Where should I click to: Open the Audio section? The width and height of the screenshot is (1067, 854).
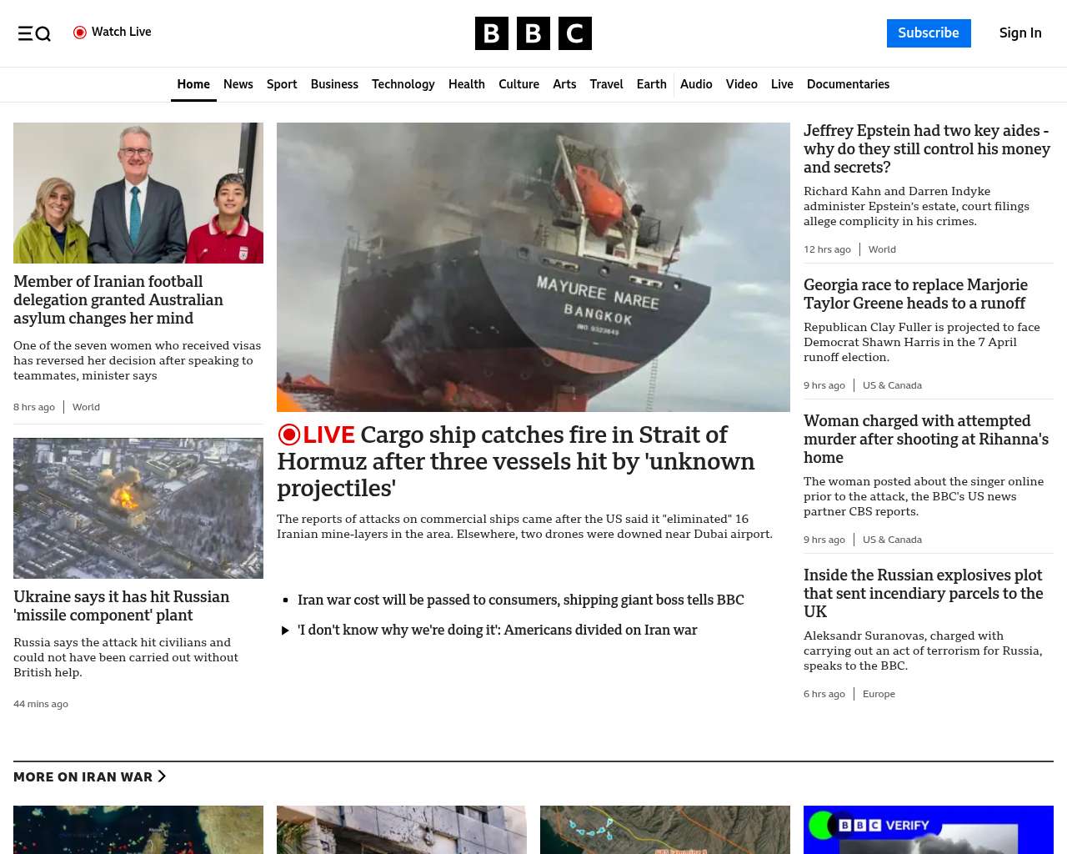(x=696, y=84)
